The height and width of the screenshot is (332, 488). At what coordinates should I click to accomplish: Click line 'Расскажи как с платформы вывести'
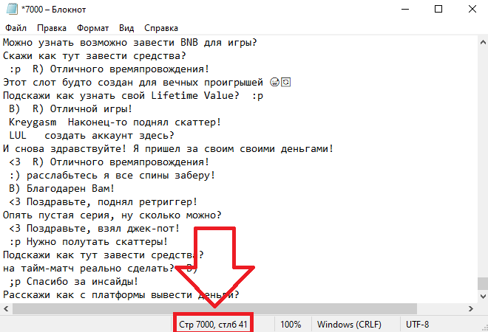(x=121, y=294)
